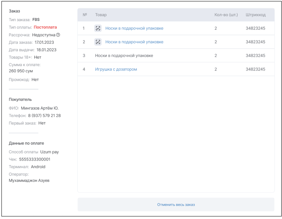The height and width of the screenshot is (219, 282).
Task: Click the Товар column header
Action: click(101, 15)
